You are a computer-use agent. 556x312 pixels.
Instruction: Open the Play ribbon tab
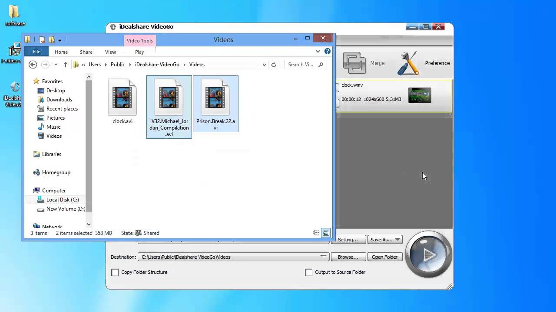pyautogui.click(x=139, y=52)
